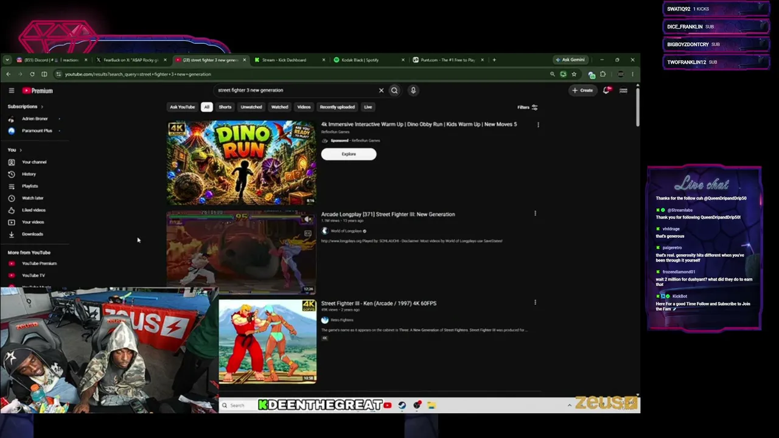779x438 pixels.
Task: Open Street Fighter III - Ken title
Action: tap(379, 303)
